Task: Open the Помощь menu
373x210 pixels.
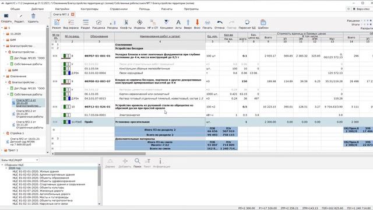Action: pos(145,9)
